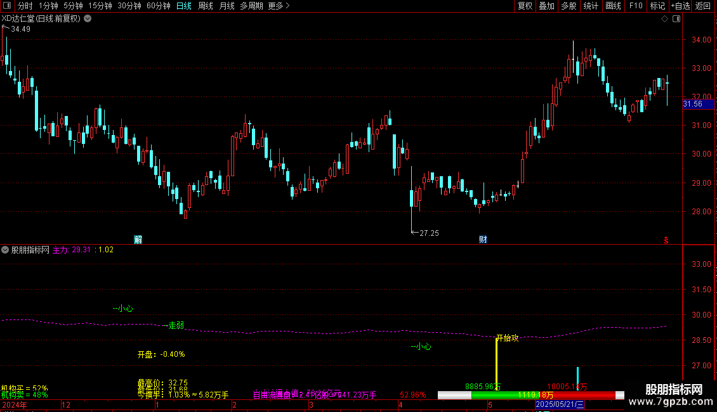The image size is (717, 412).
Task: Click the 叠加 overlay button
Action: (546, 6)
